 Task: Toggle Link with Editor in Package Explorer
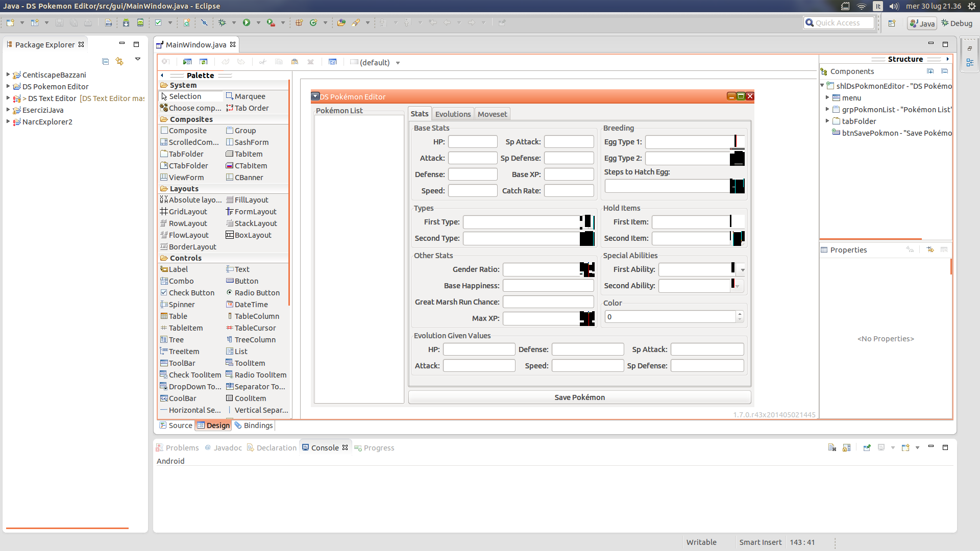tap(120, 61)
